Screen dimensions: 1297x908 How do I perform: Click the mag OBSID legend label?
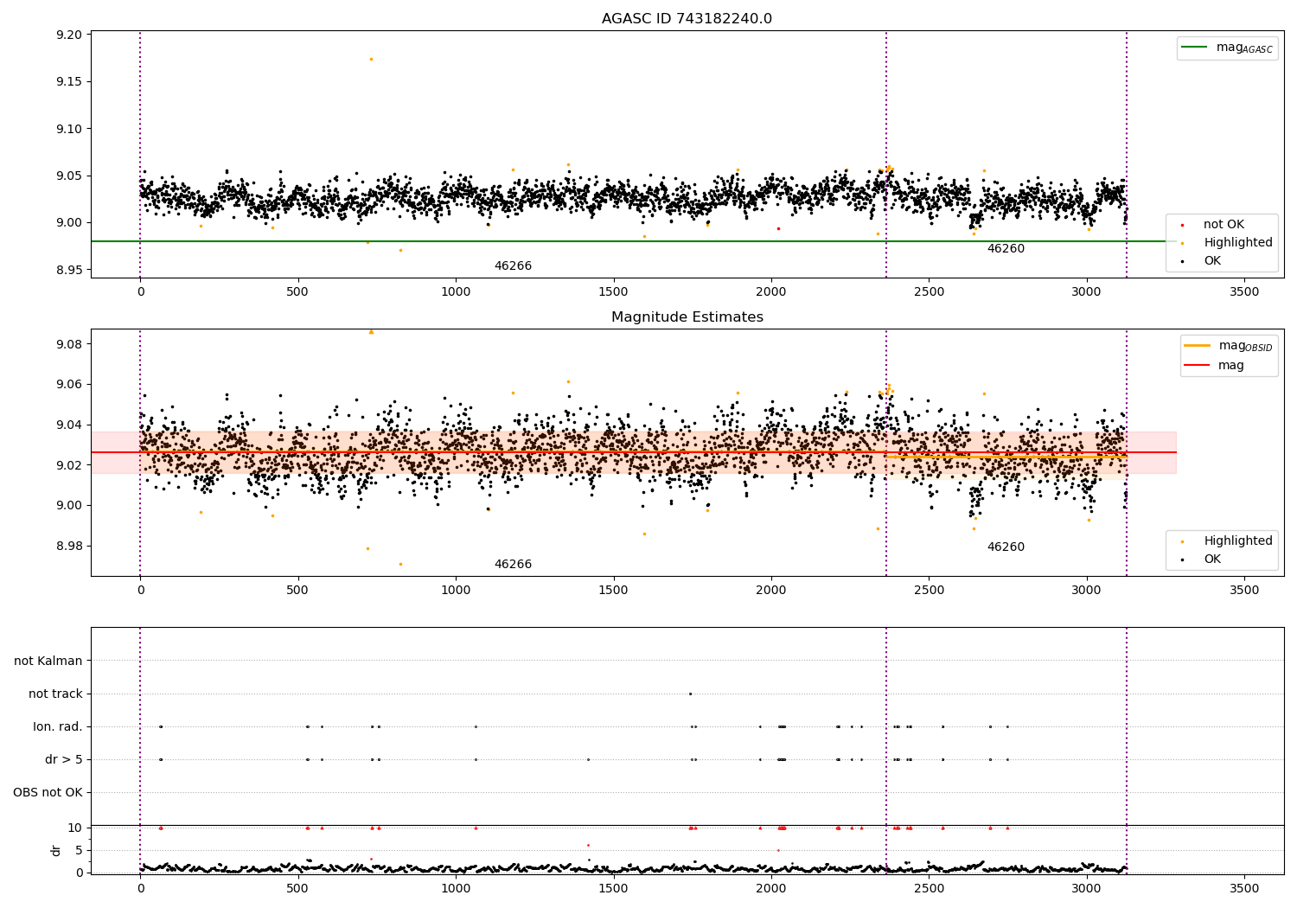pyautogui.click(x=1245, y=346)
